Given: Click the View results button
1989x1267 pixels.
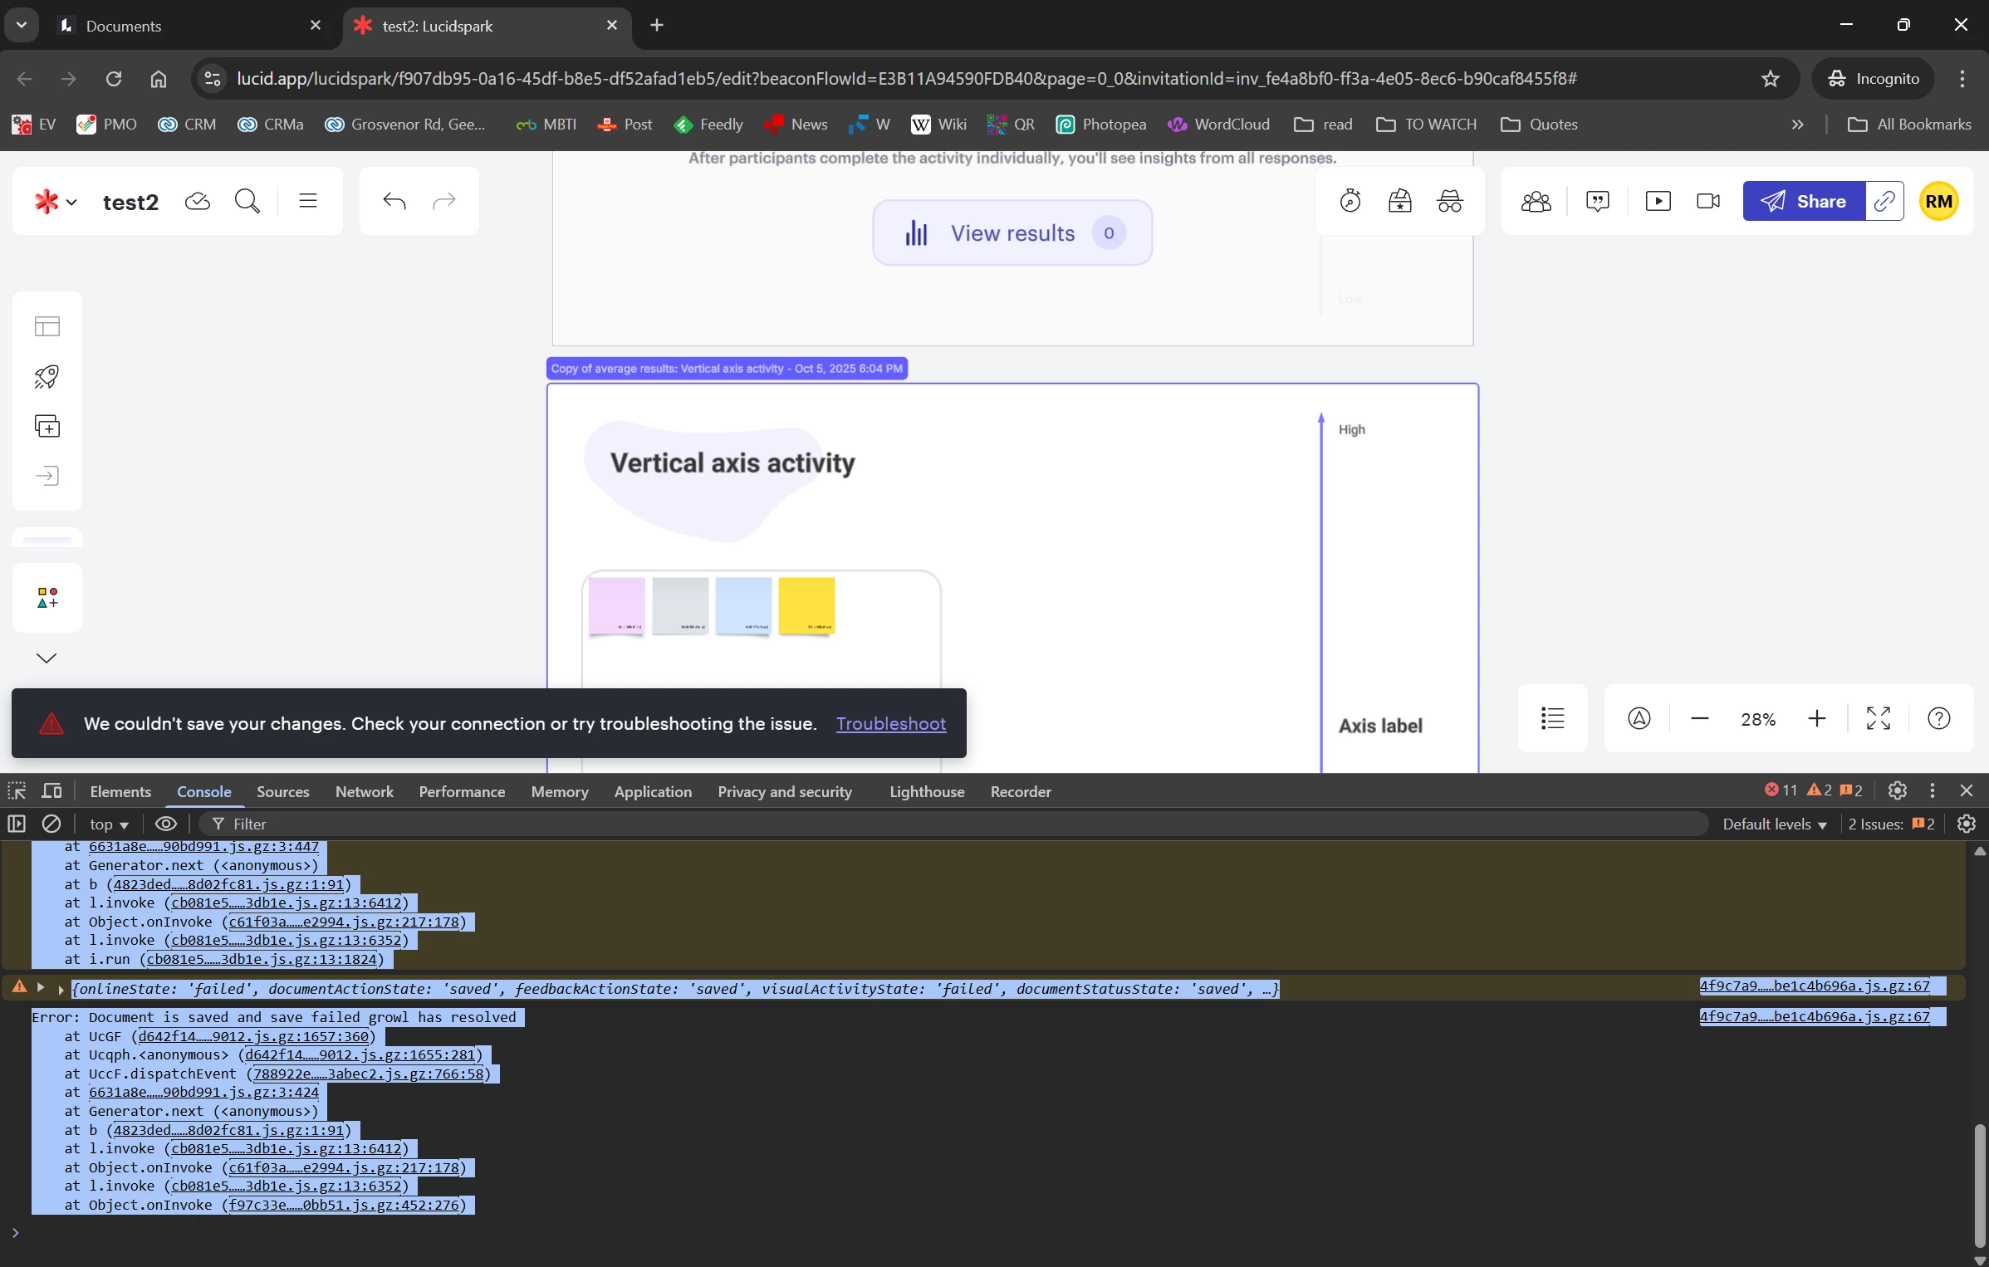Looking at the screenshot, I should tap(1012, 233).
